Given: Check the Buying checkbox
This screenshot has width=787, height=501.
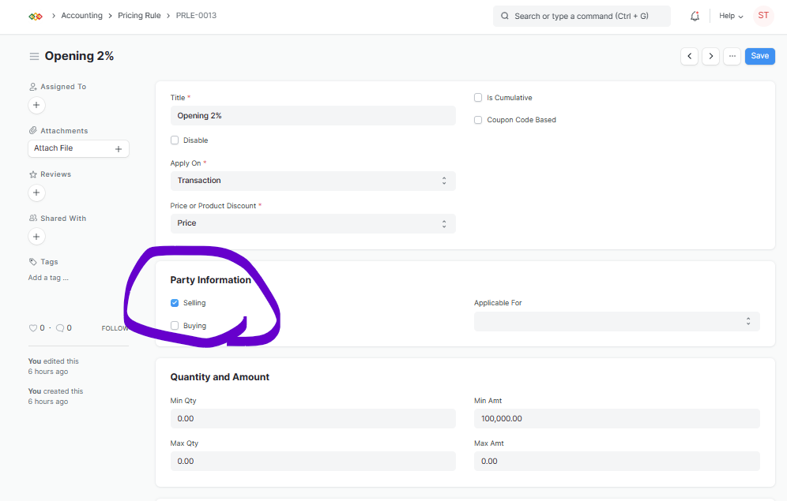Looking at the screenshot, I should 175,326.
